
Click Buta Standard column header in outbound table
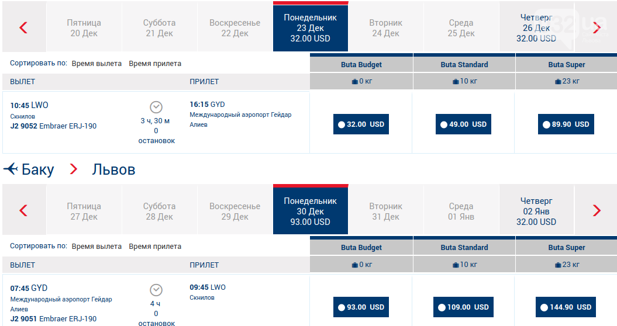[x=464, y=64]
